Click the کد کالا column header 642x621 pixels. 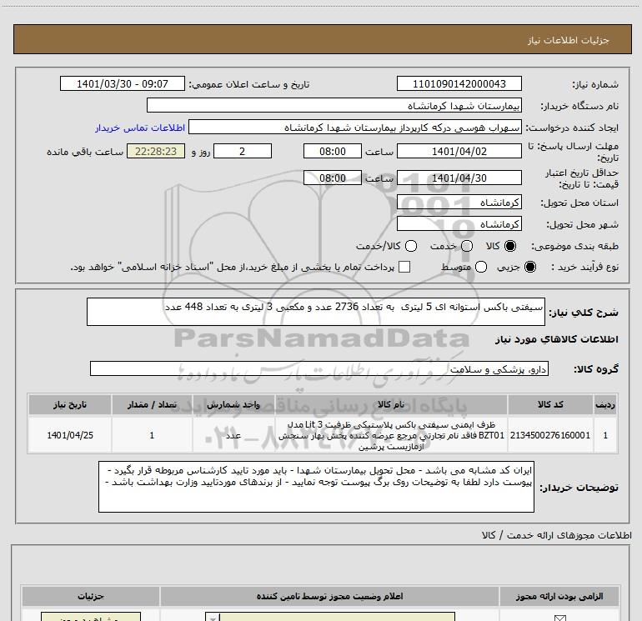pyautogui.click(x=550, y=404)
